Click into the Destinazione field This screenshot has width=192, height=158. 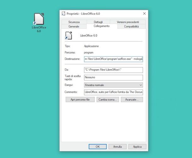coord(113,59)
